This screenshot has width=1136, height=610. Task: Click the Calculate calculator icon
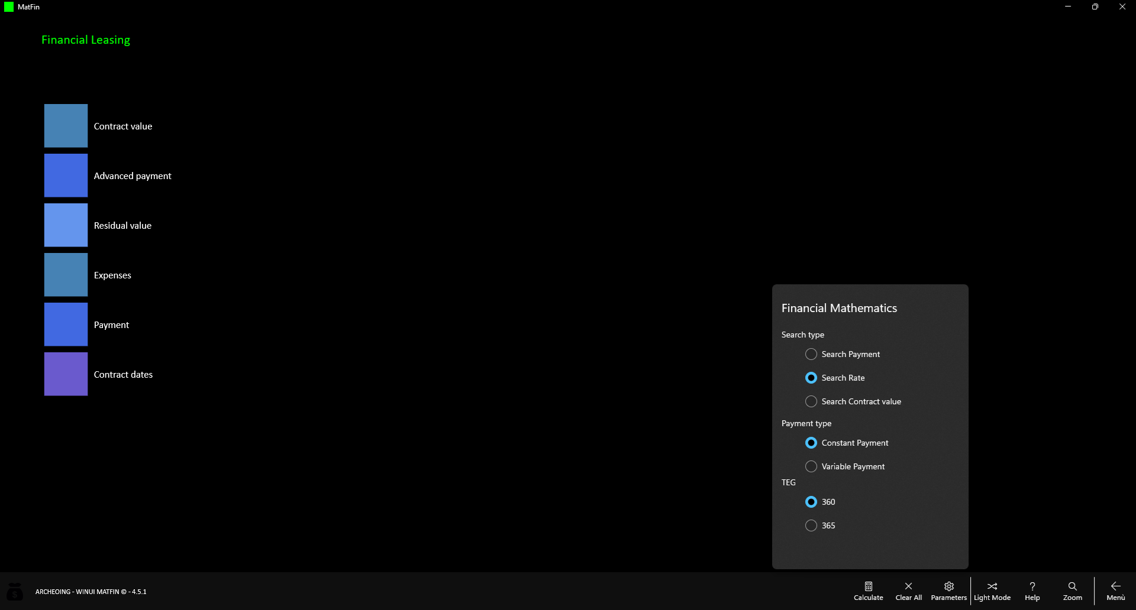868,591
